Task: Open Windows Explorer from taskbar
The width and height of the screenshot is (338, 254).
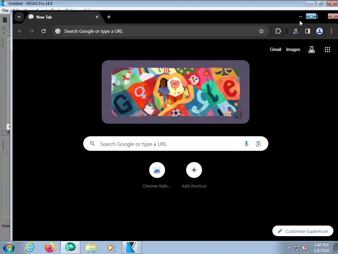Action: click(91, 247)
